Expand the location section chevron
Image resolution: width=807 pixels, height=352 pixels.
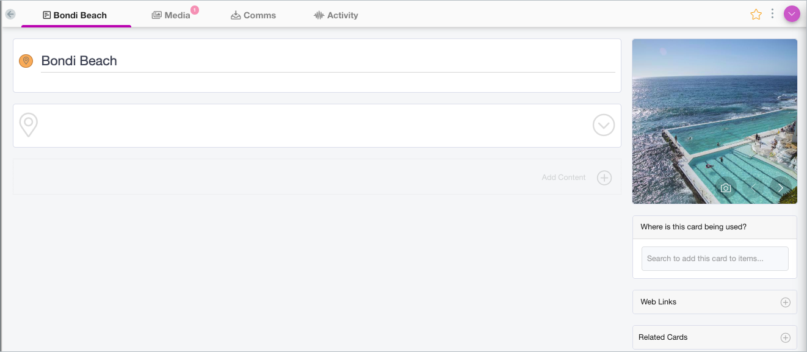coord(604,126)
